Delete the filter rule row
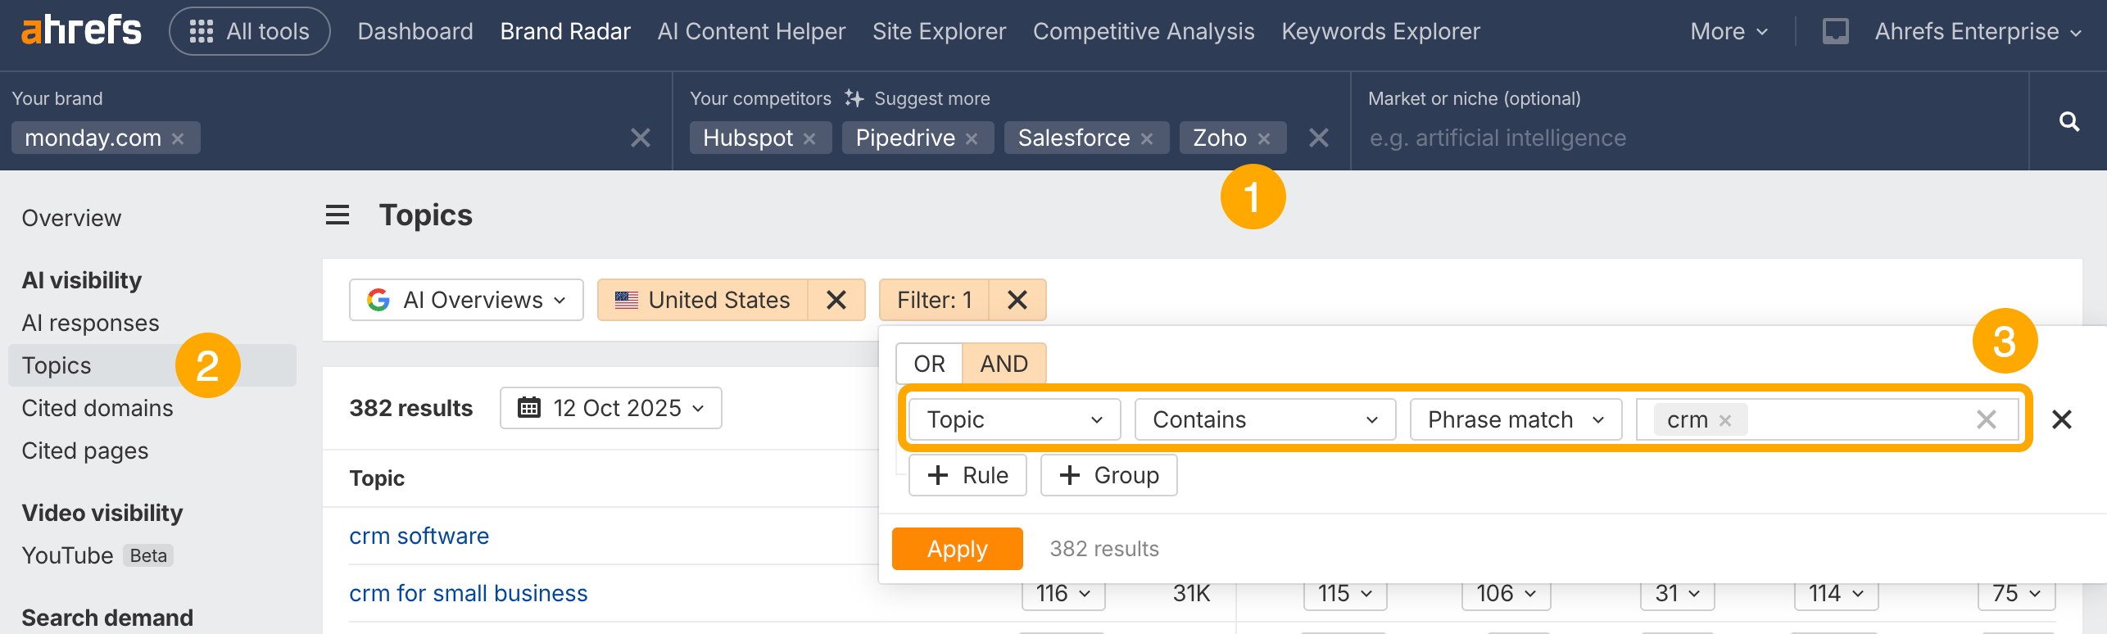The image size is (2107, 634). tap(2061, 419)
